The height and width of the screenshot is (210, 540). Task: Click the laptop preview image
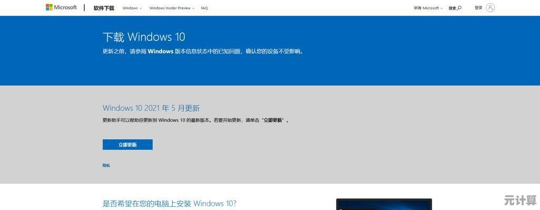point(384,204)
